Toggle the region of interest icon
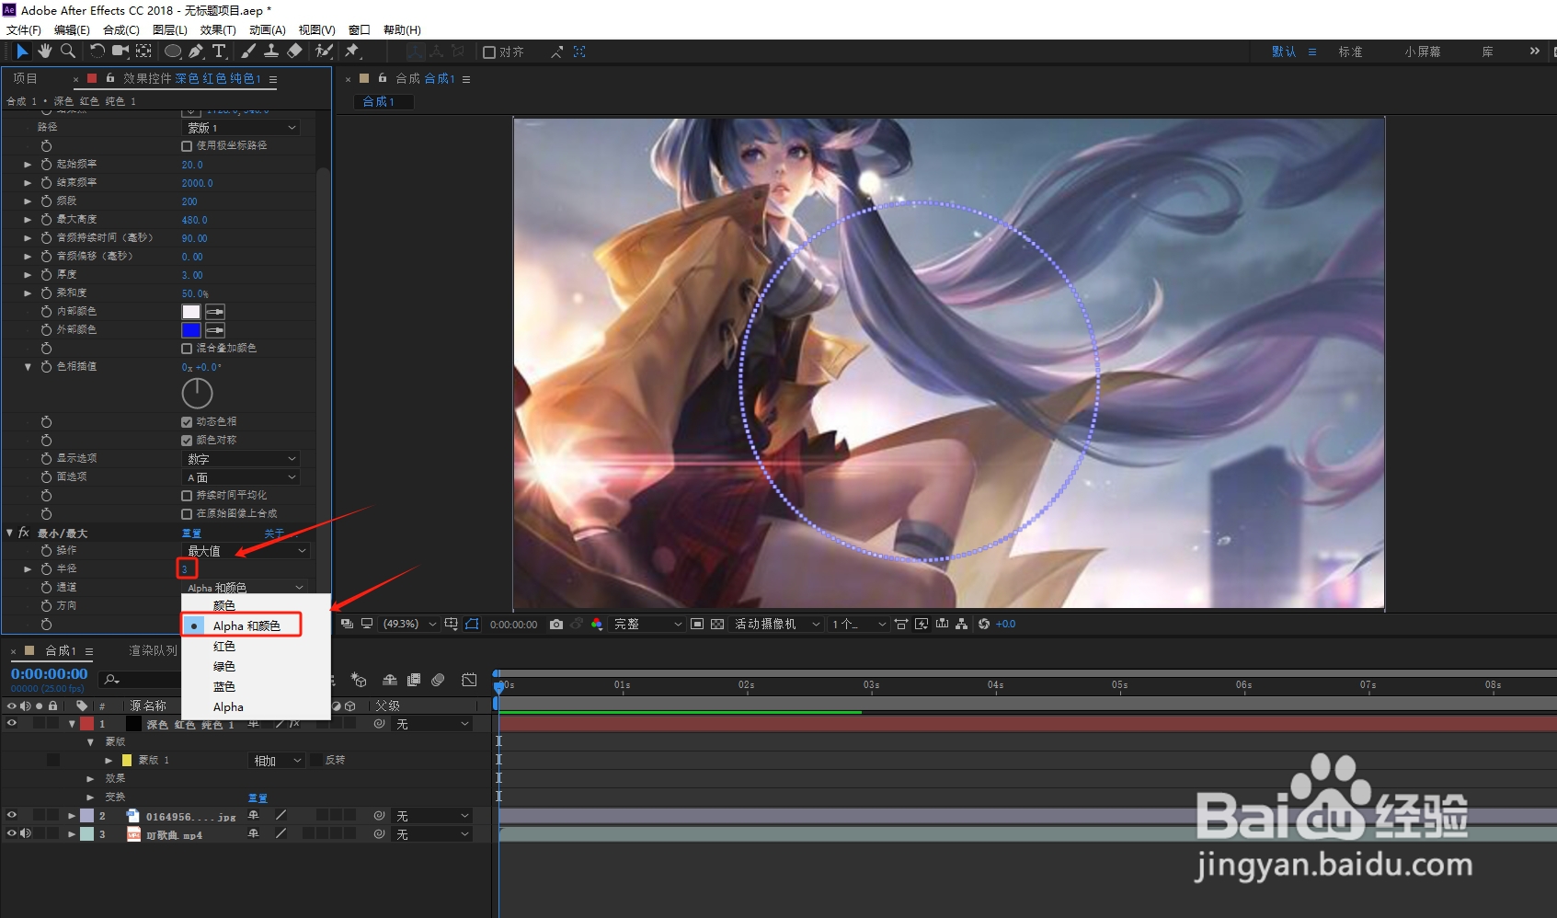 click(697, 624)
